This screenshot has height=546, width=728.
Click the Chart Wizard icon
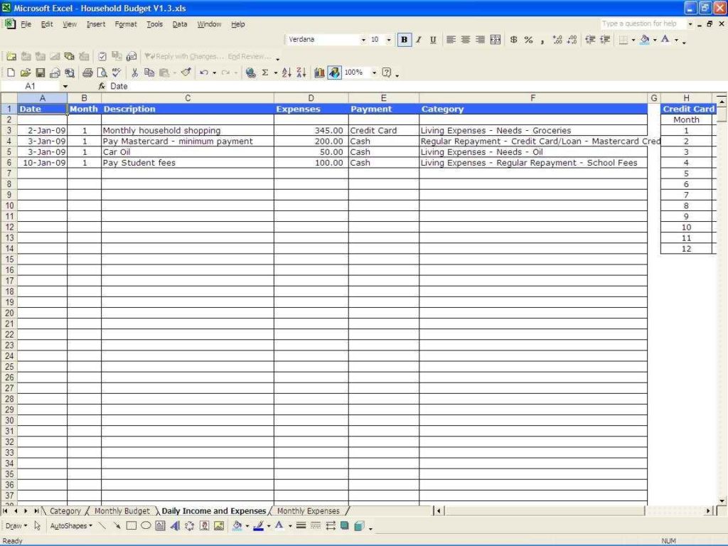[320, 72]
